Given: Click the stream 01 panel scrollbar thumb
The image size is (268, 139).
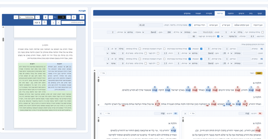Looking at the screenshot, I should [183, 121].
